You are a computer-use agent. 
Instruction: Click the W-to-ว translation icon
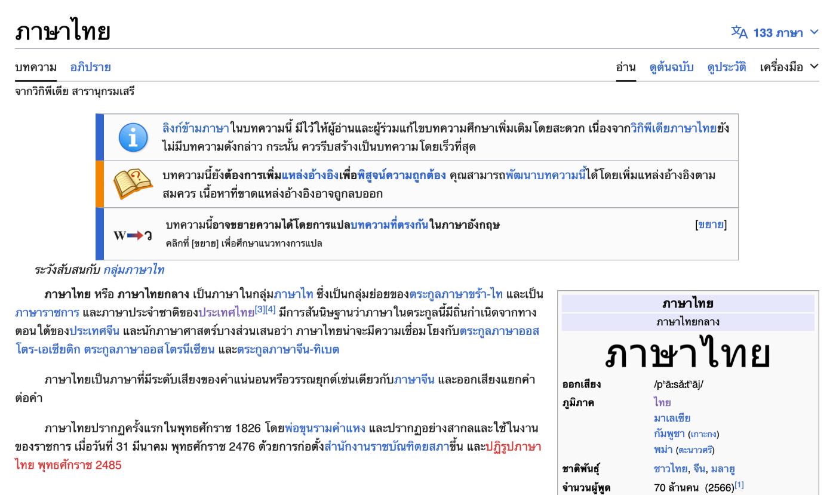(x=133, y=235)
